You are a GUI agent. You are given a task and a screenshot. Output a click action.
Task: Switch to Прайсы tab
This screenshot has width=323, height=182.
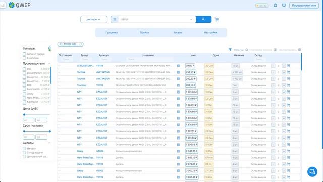point(145,32)
